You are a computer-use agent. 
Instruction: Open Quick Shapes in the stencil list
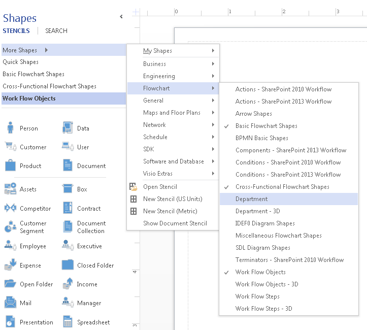[x=20, y=62]
